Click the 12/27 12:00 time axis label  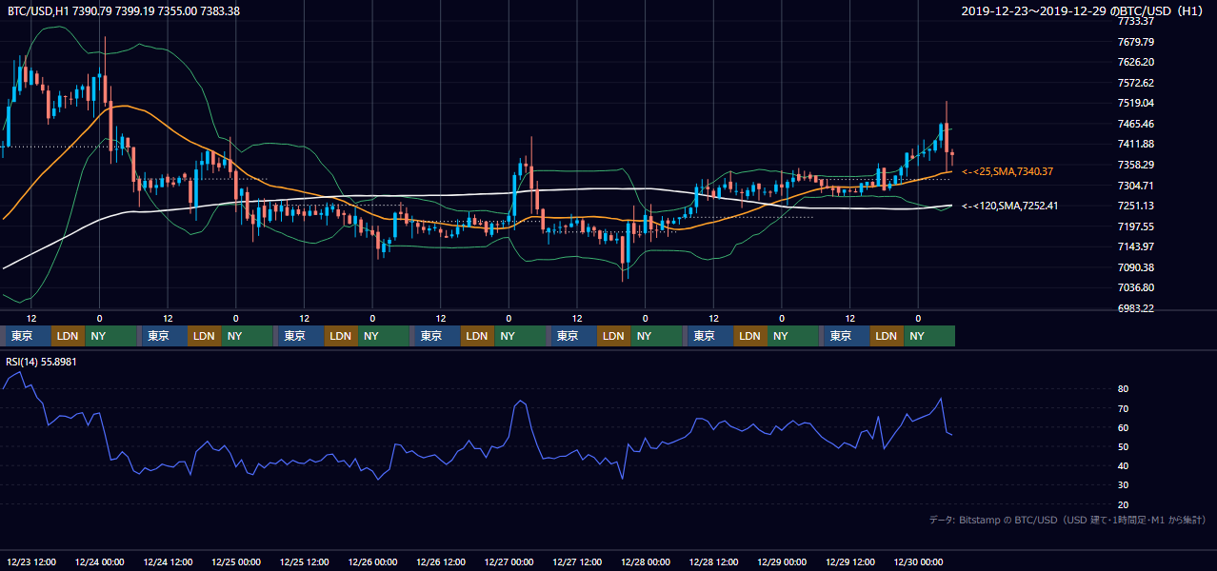577,562
